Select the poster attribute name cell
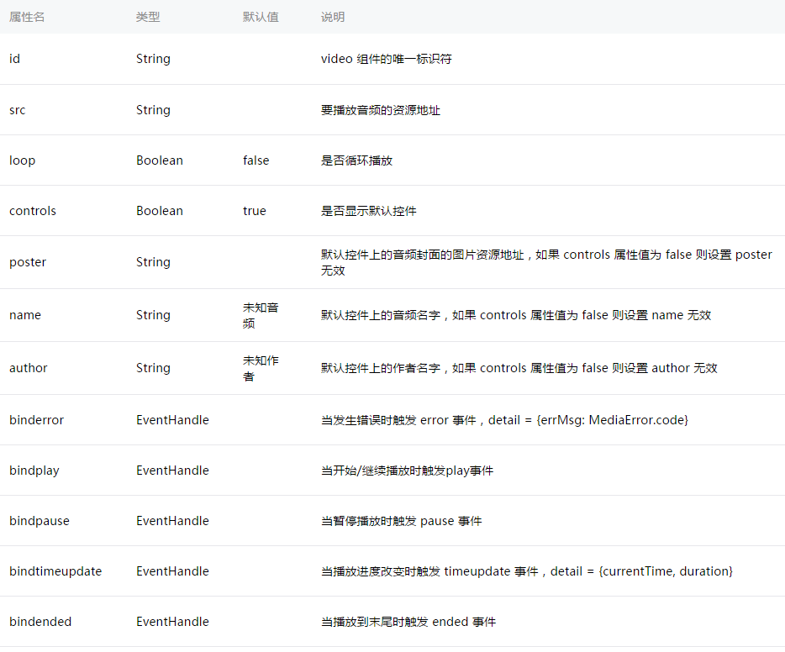The image size is (785, 652). point(28,262)
